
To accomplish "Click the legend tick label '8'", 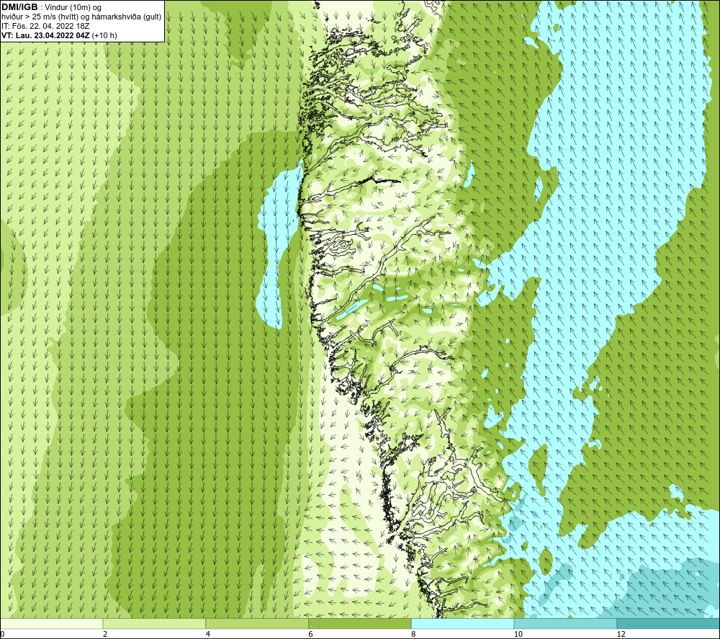I will click(x=414, y=635).
